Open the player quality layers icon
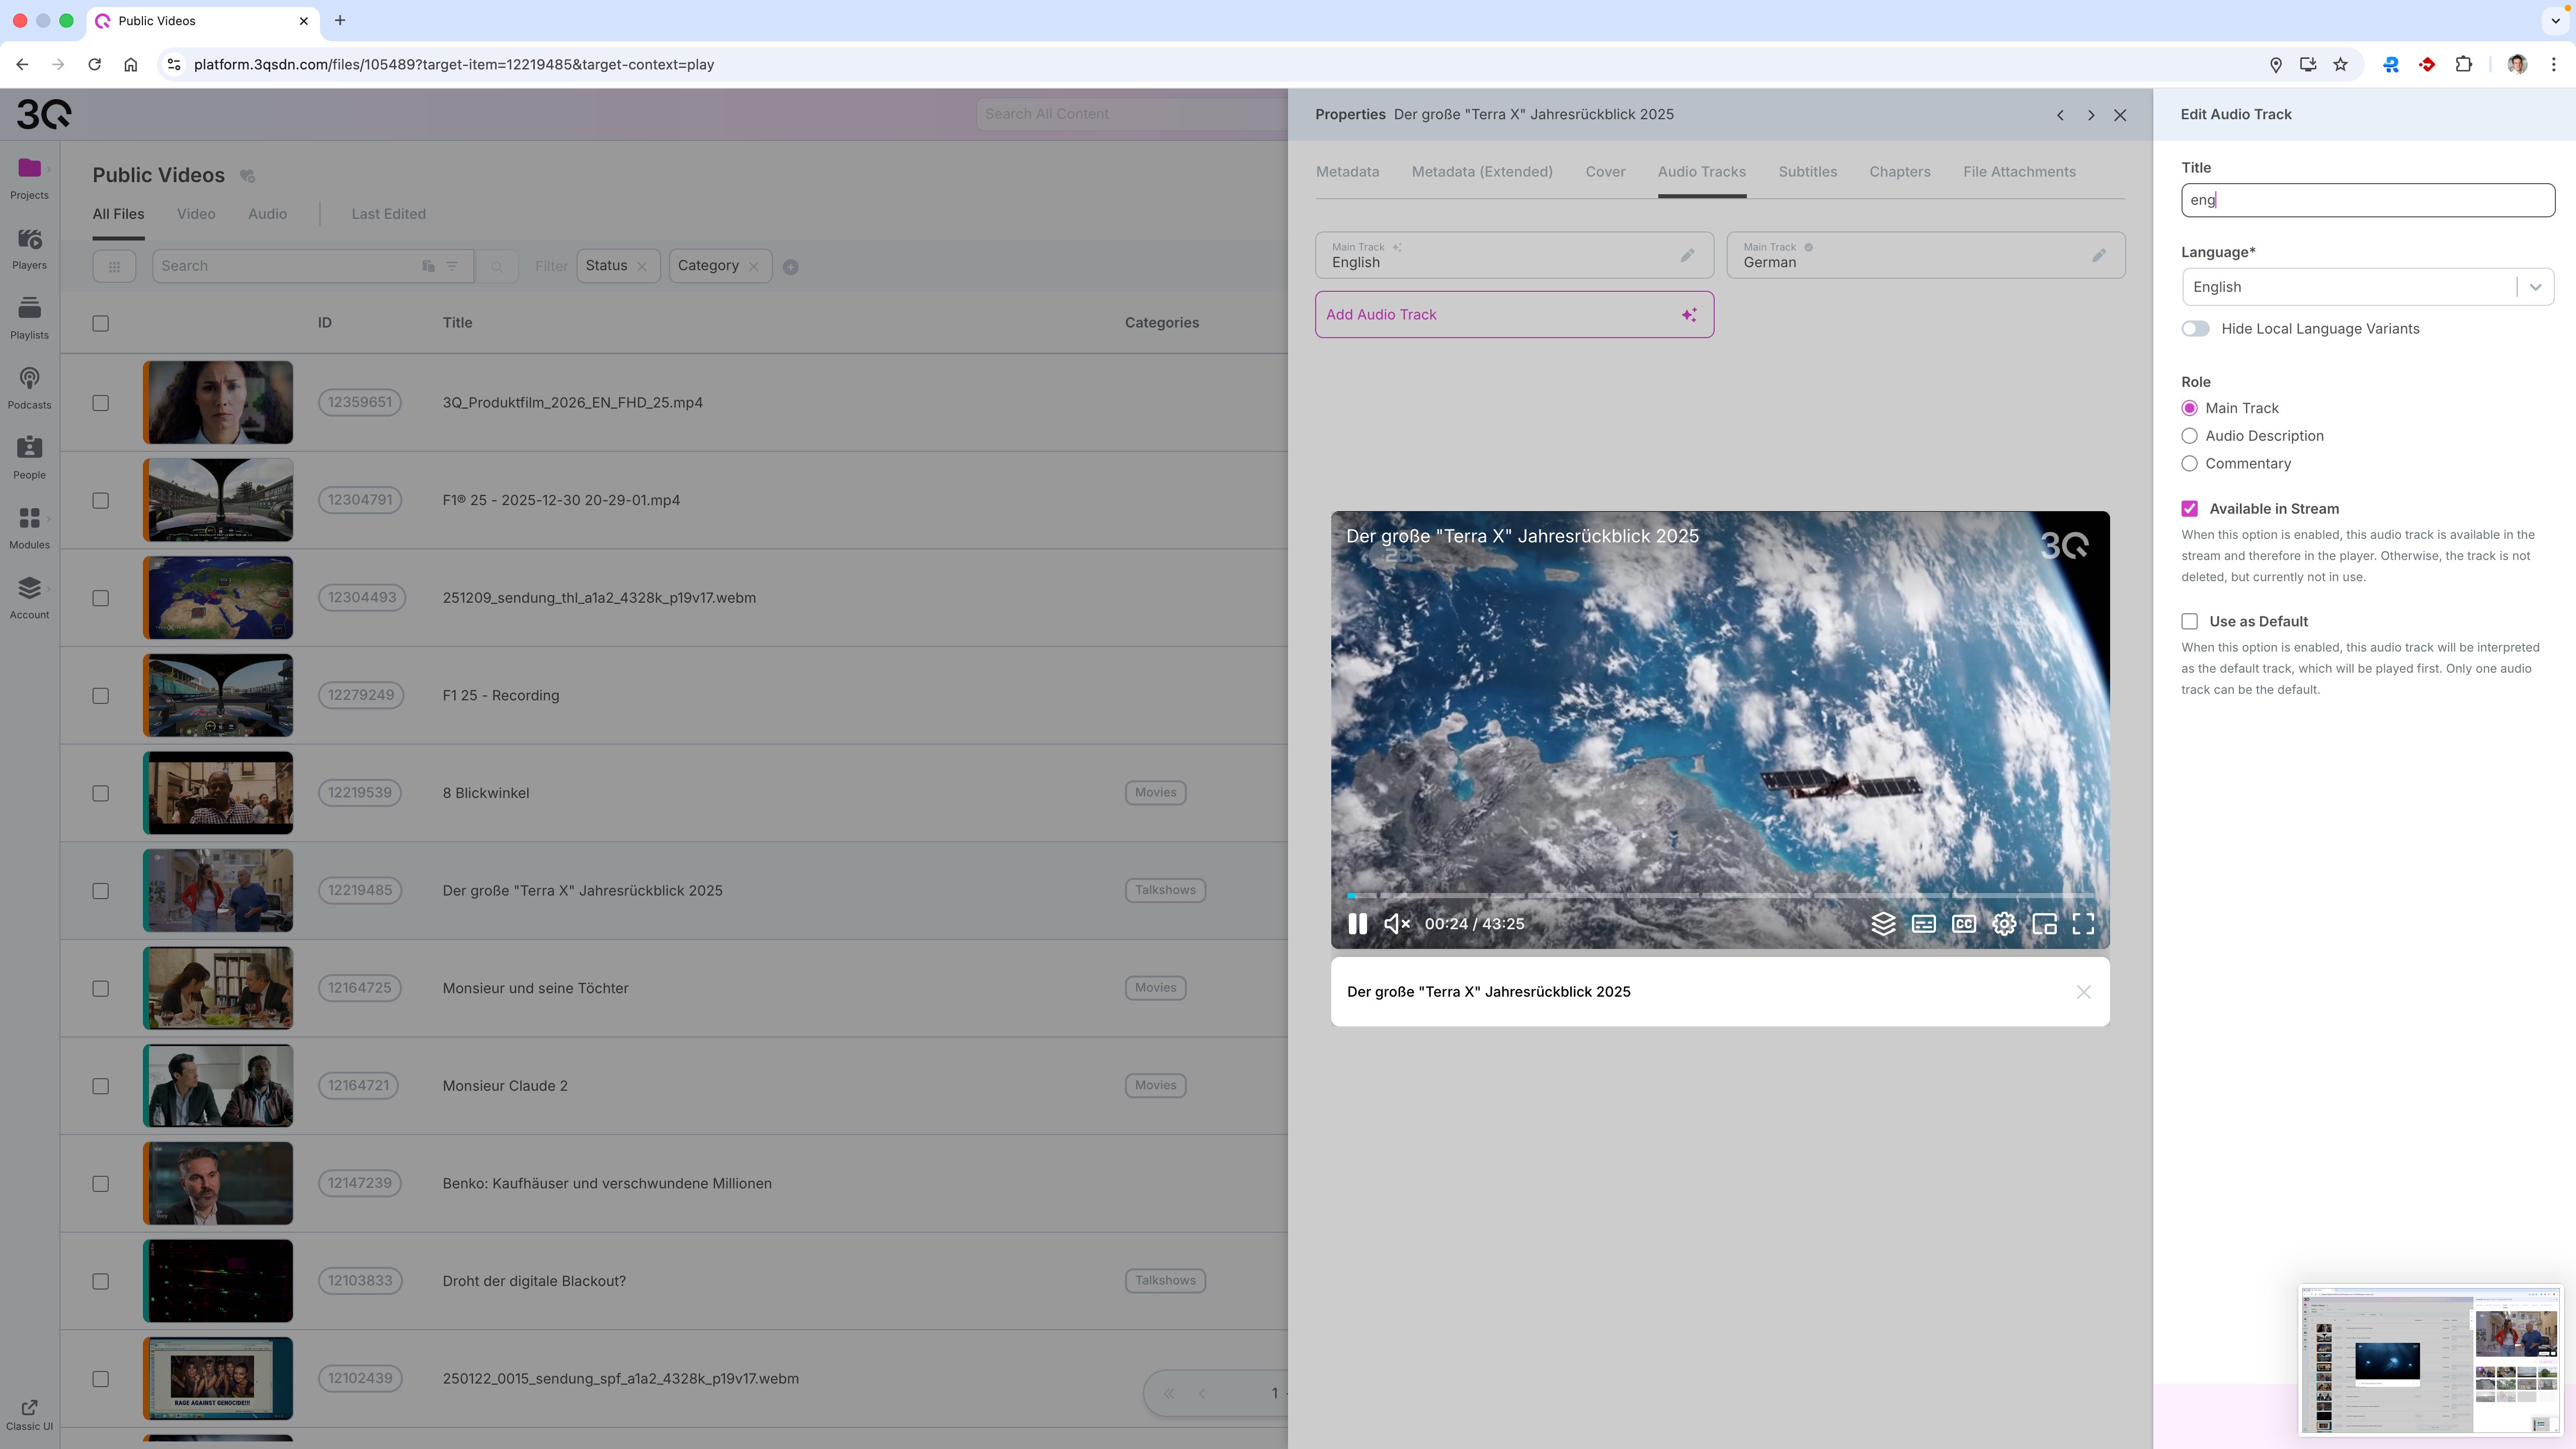Screen dimensions: 2576x1449 click(x=1883, y=924)
